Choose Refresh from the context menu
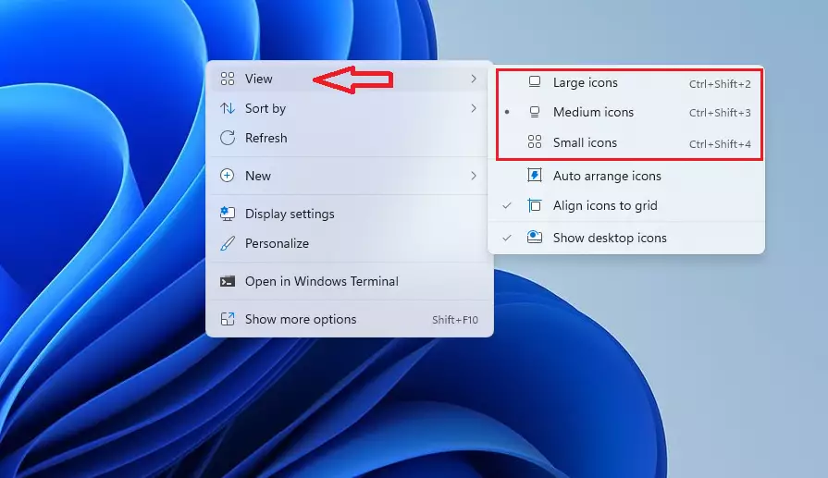828x478 pixels. click(350, 138)
